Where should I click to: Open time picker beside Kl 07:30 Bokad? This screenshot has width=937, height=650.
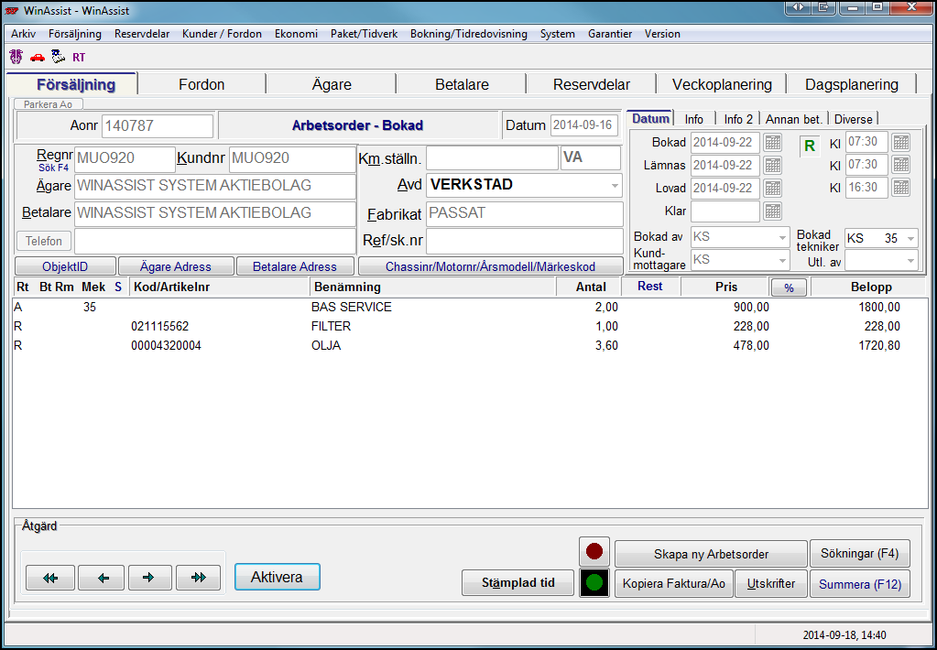[901, 143]
